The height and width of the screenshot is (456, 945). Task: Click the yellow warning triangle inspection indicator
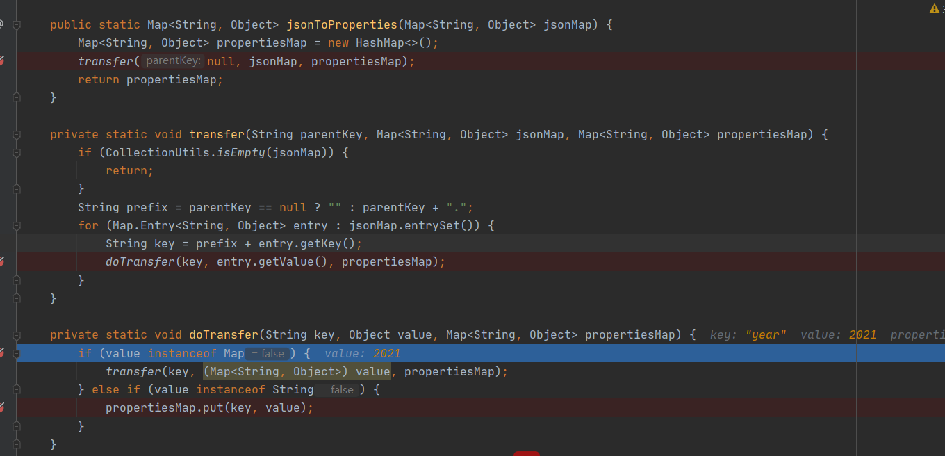935,8
